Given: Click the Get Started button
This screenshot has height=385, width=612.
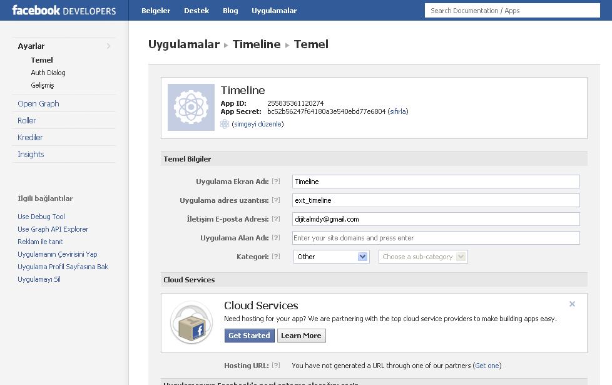Looking at the screenshot, I should click(250, 336).
